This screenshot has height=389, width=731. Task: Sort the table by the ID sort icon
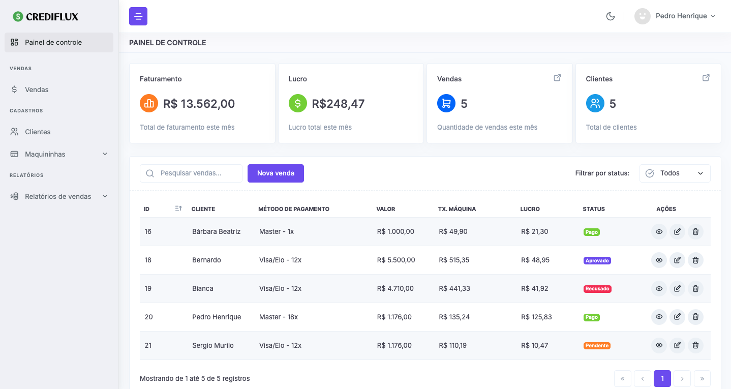point(178,208)
